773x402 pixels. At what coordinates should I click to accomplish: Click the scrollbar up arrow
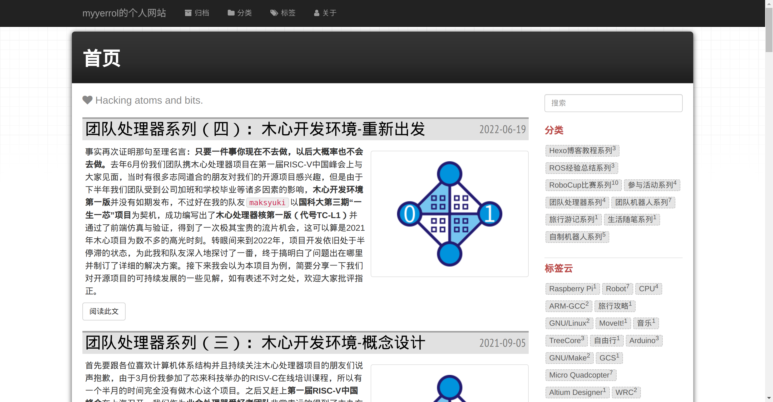coord(769,3)
